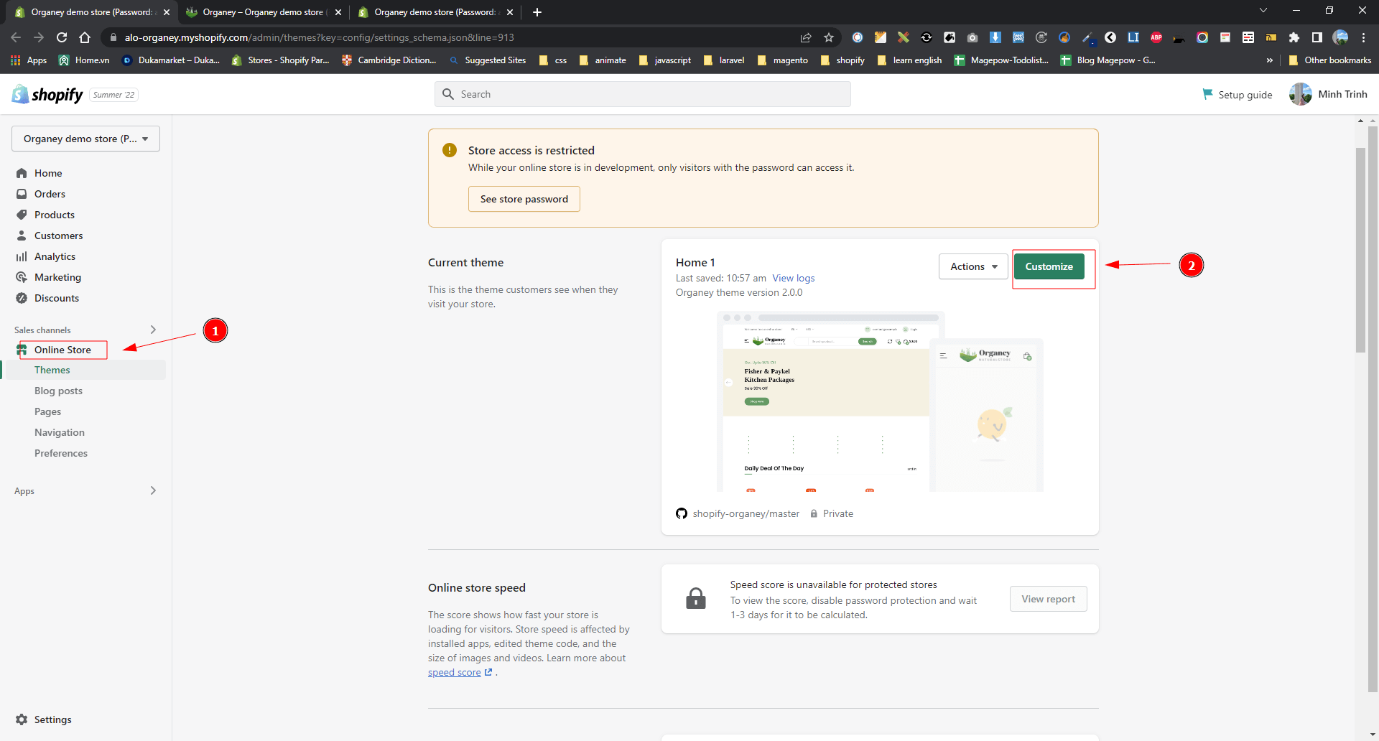This screenshot has height=741, width=1379.
Task: Bookmark this page with star icon
Action: pyautogui.click(x=829, y=37)
